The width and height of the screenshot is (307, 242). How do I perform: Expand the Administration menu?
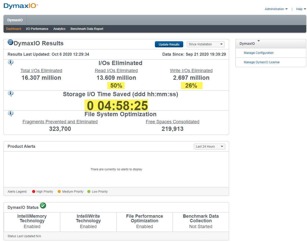pyautogui.click(x=276, y=9)
